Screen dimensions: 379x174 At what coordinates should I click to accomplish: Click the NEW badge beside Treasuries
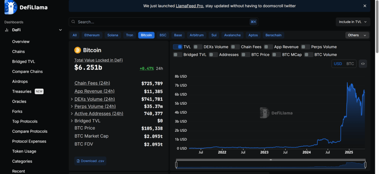pos(39,91)
